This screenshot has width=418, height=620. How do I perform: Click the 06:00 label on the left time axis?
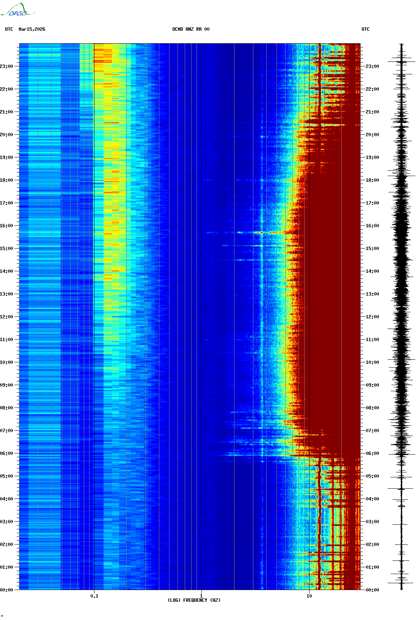coord(6,453)
